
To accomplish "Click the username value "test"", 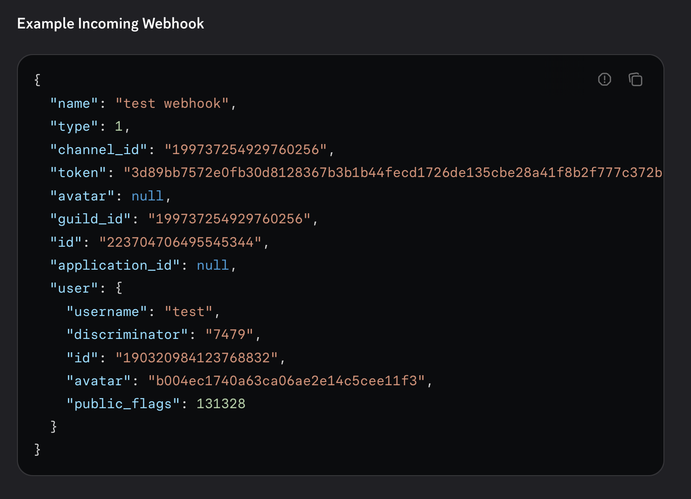I will (x=189, y=311).
